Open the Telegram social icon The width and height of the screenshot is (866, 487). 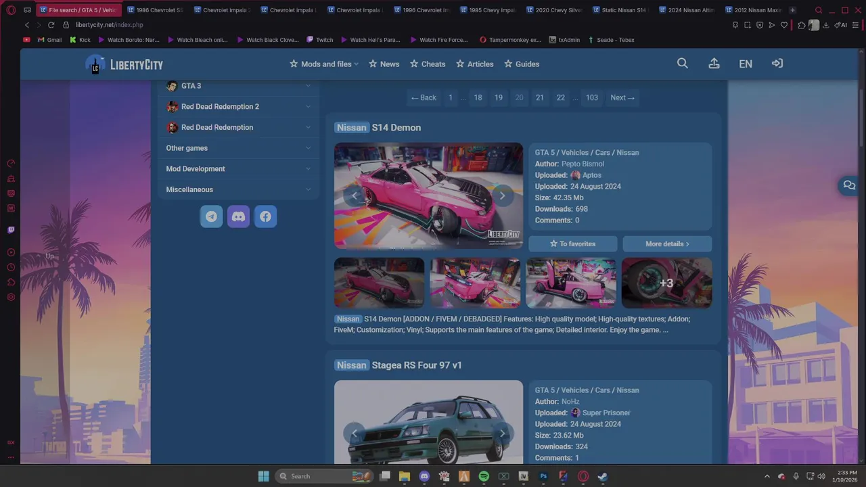pyautogui.click(x=211, y=216)
